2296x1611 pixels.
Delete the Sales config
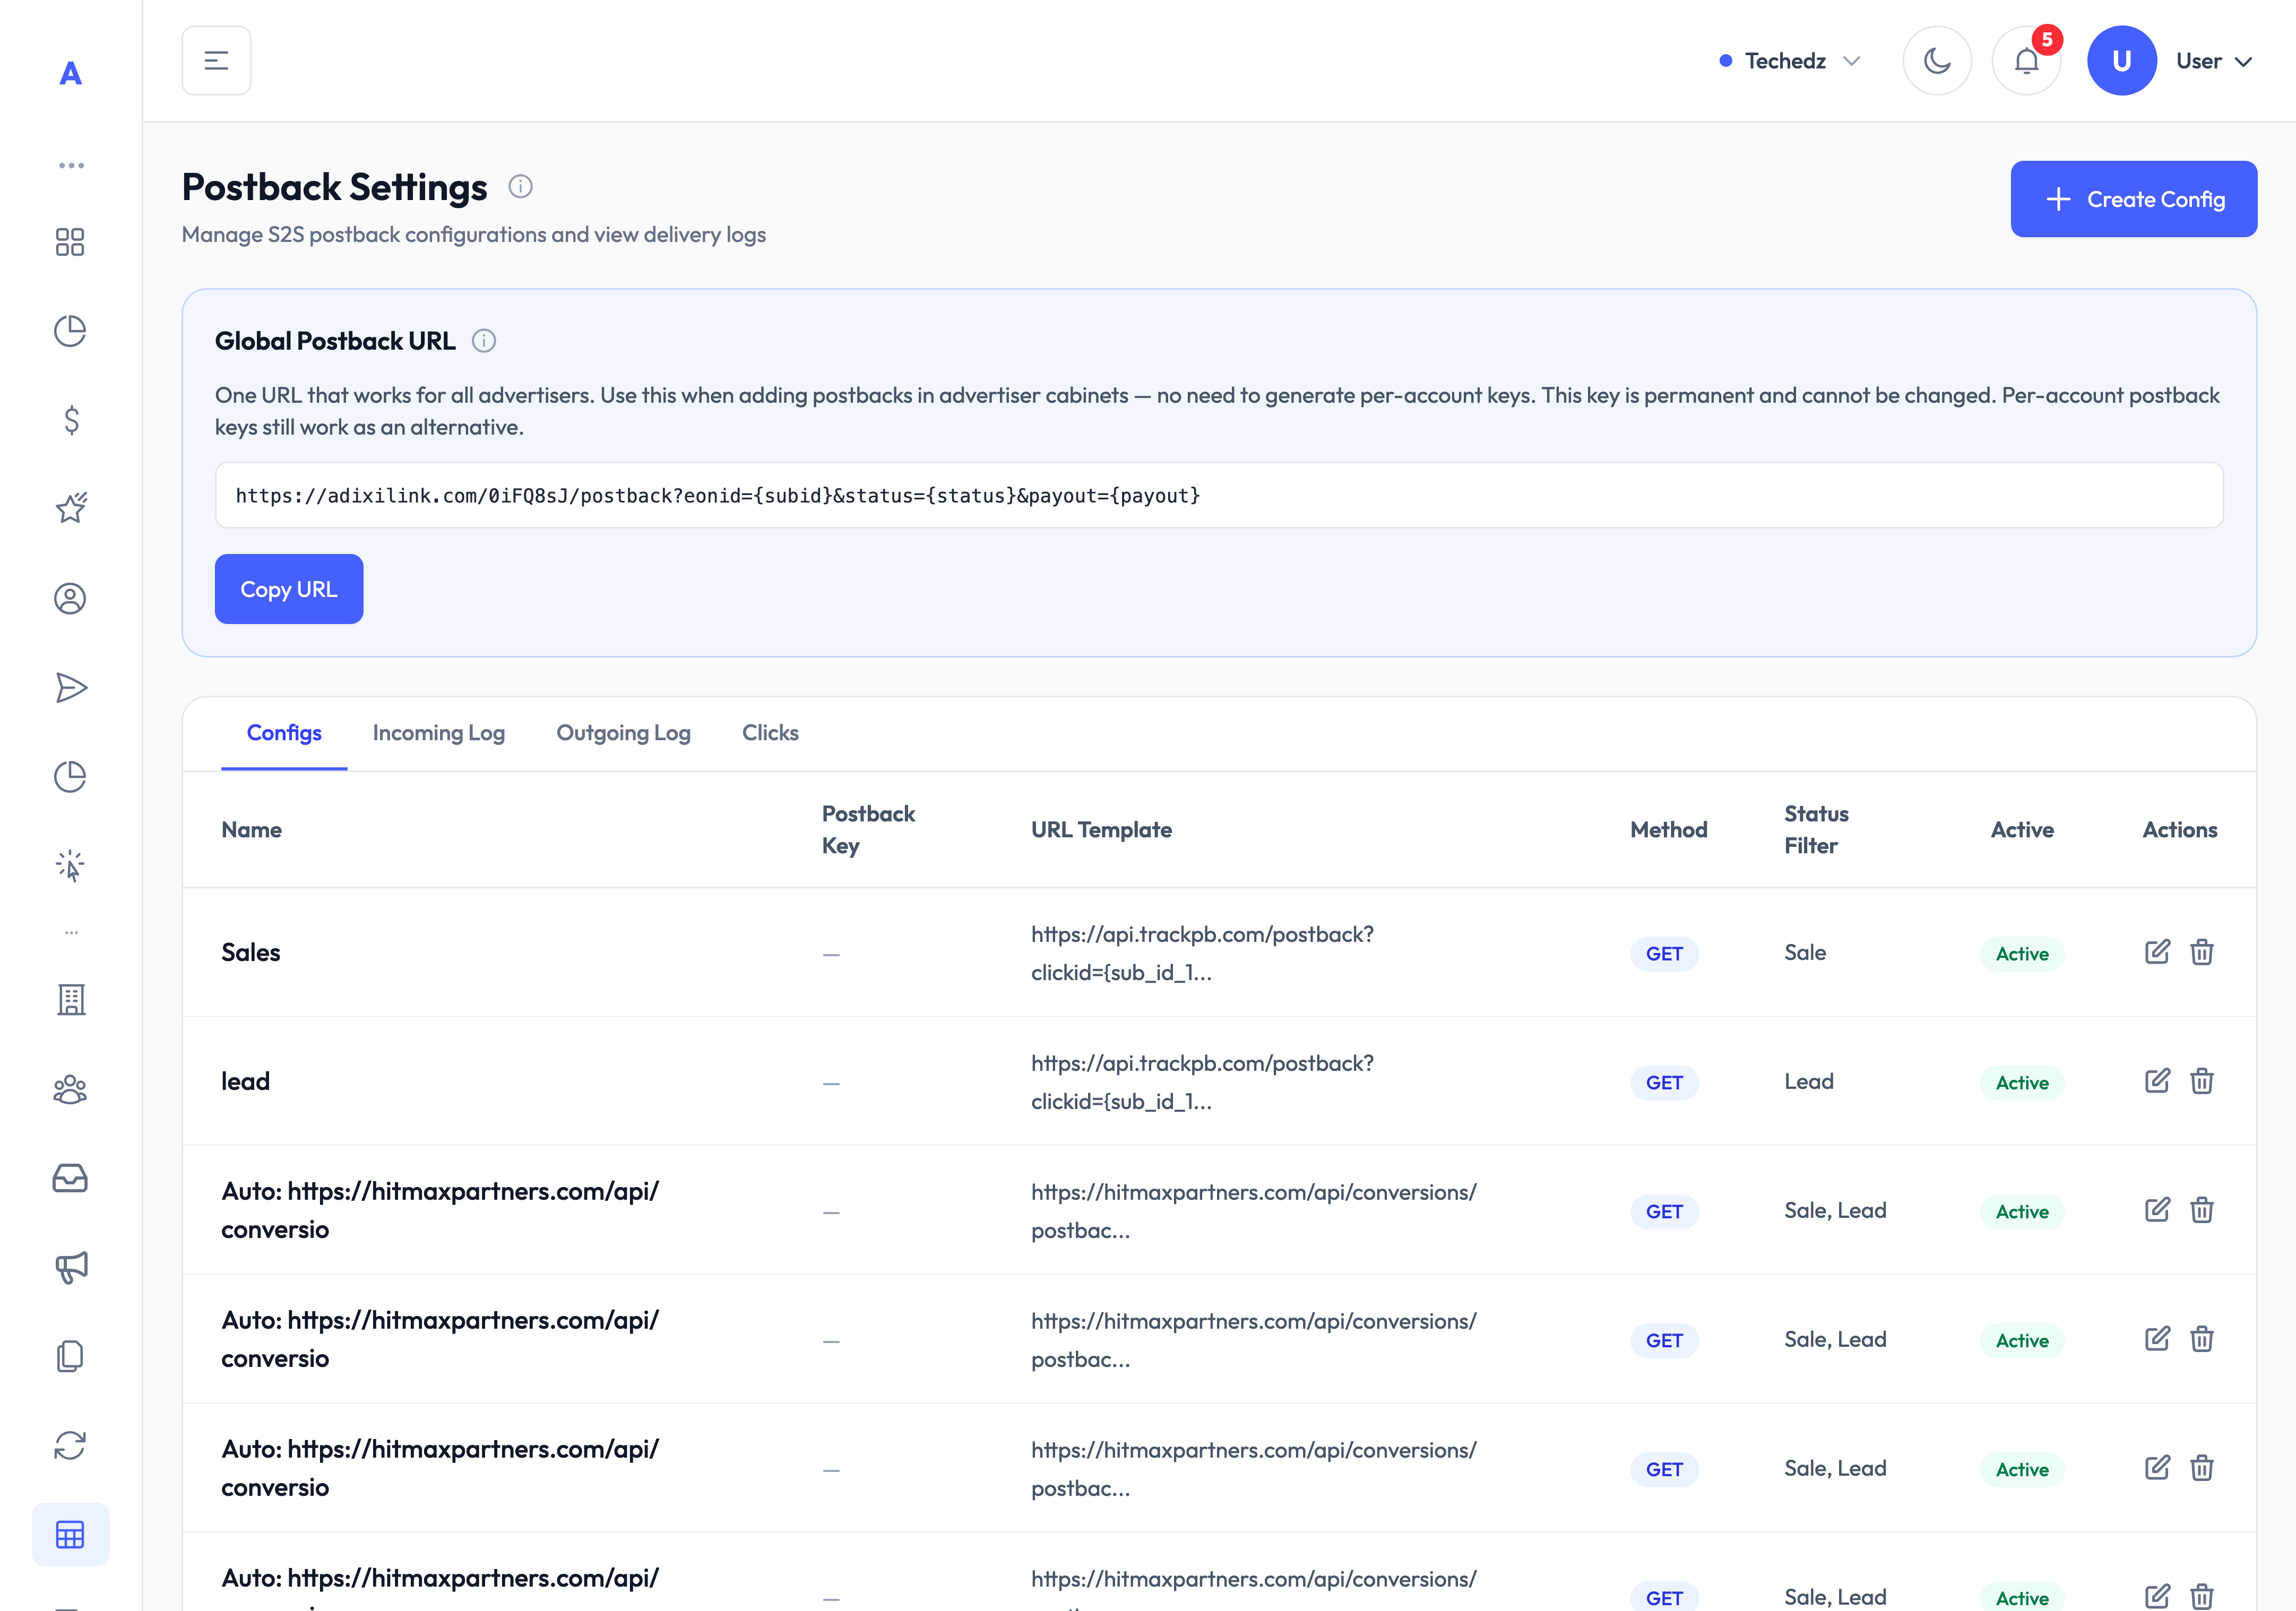pyautogui.click(x=2202, y=952)
